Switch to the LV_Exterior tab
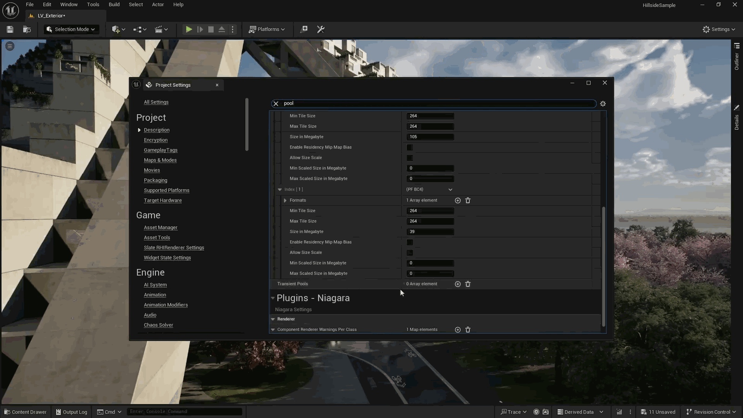This screenshot has height=418, width=743. pyautogui.click(x=51, y=16)
